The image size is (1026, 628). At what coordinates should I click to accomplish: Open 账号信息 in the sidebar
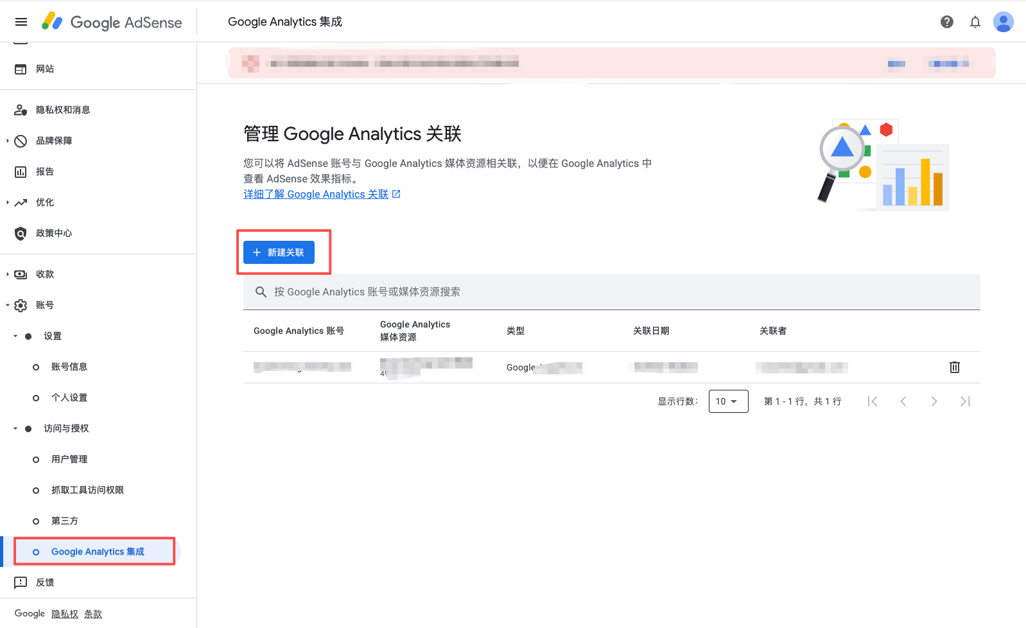[x=69, y=367]
